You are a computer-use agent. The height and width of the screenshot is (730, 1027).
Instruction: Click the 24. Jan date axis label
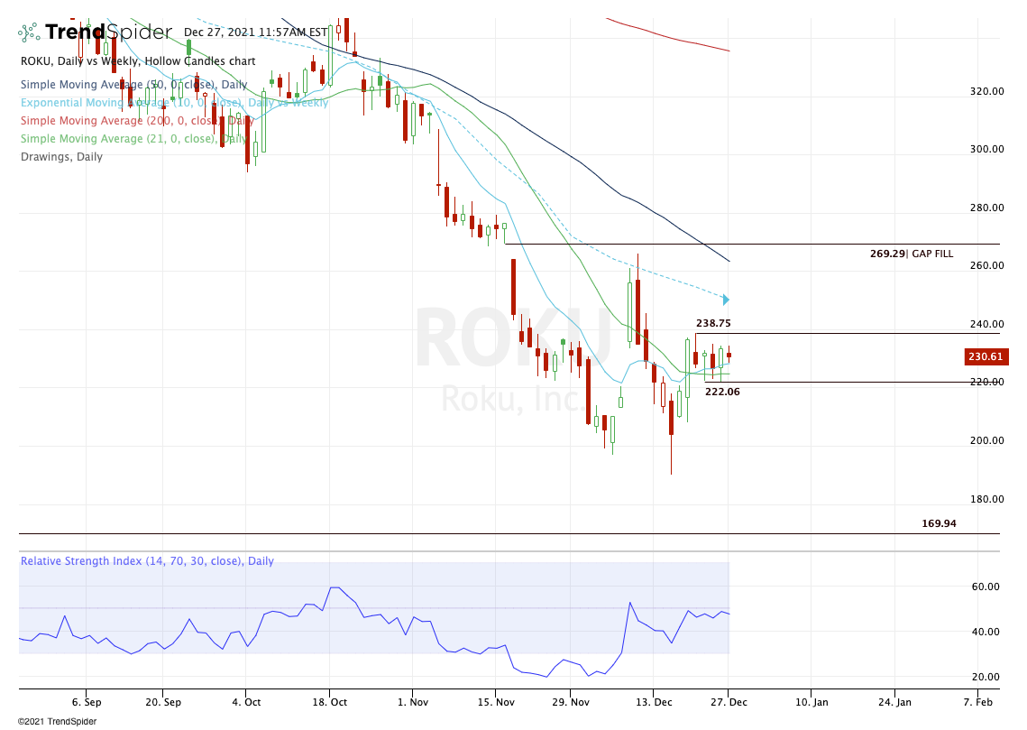pos(894,702)
